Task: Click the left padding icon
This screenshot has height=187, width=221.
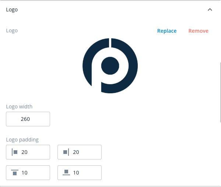Action: 14,152
